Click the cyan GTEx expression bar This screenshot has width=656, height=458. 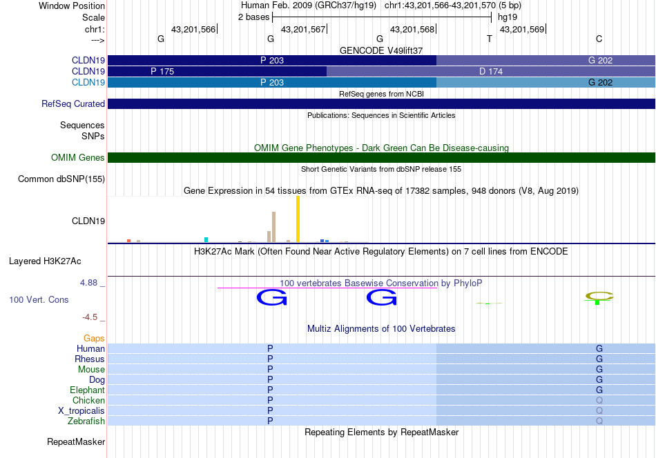click(x=206, y=240)
